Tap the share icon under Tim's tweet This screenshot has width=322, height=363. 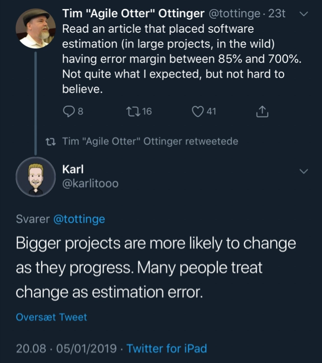coord(262,112)
